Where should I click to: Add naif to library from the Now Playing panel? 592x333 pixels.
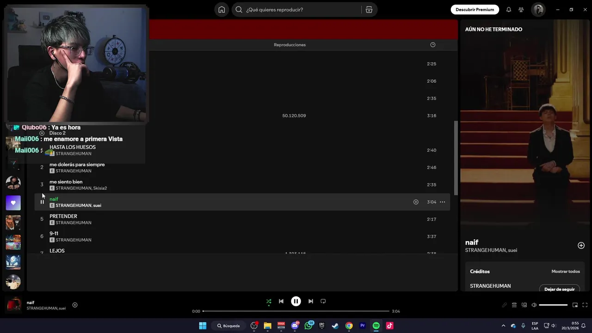tap(581, 246)
